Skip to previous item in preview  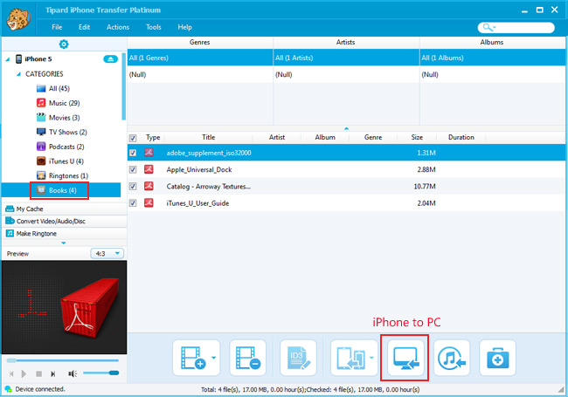[x=11, y=373]
